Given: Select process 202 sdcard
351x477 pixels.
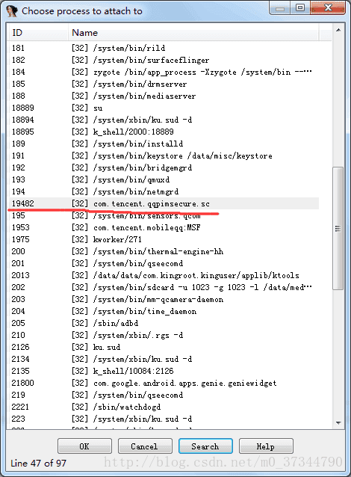Looking at the screenshot, I should coord(164,287).
